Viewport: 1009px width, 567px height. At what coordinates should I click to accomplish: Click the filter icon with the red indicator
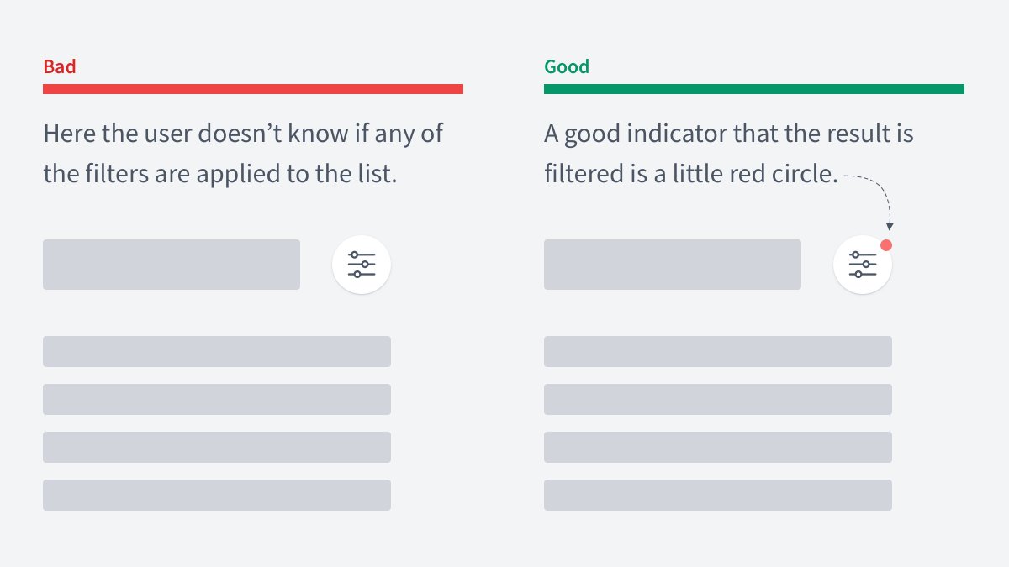(863, 265)
